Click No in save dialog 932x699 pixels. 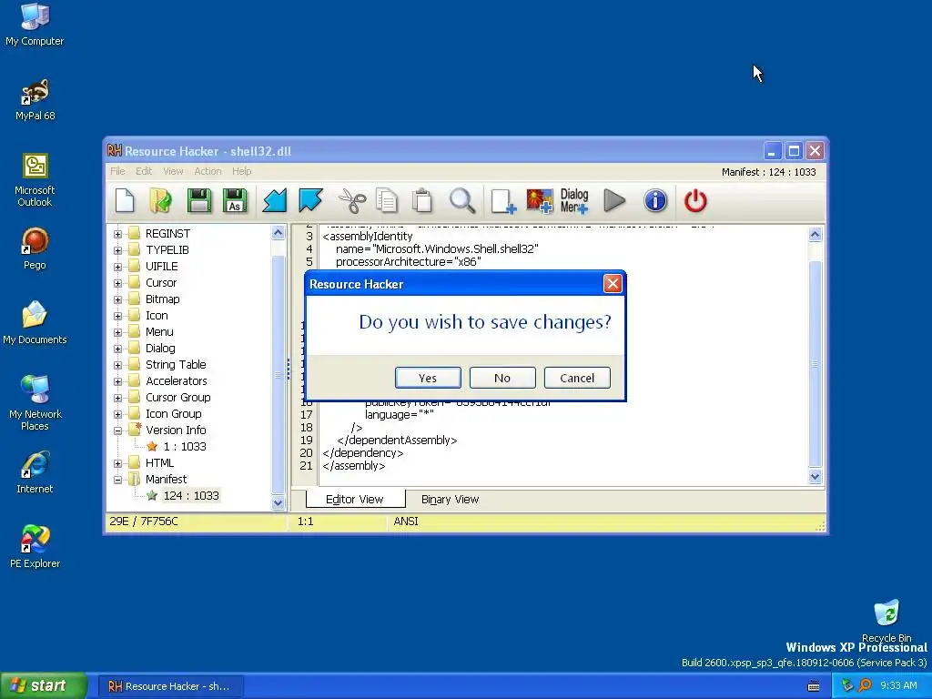(502, 378)
